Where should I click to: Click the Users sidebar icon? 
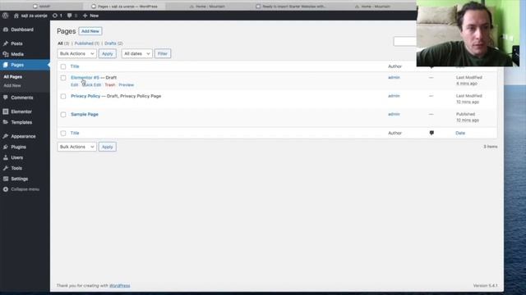(6, 157)
